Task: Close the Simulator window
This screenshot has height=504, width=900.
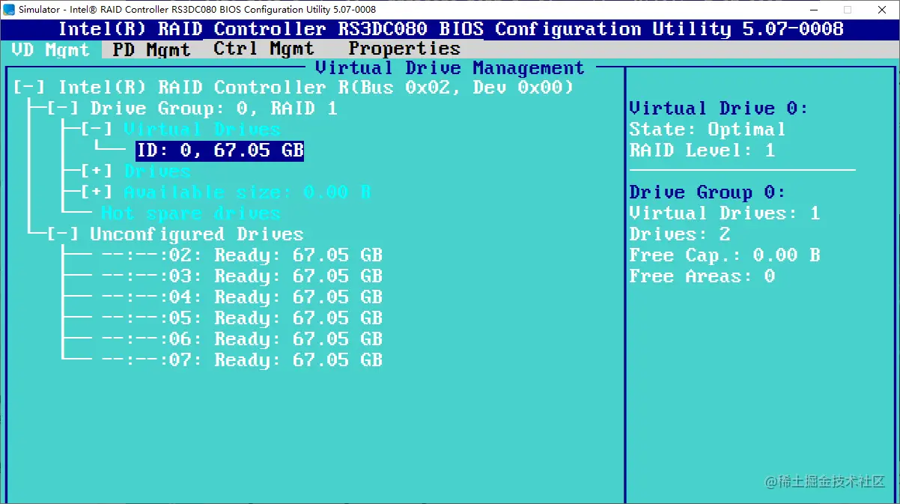Action: click(x=882, y=10)
